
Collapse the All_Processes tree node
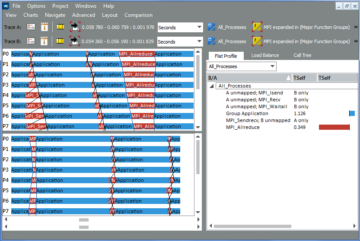point(211,86)
